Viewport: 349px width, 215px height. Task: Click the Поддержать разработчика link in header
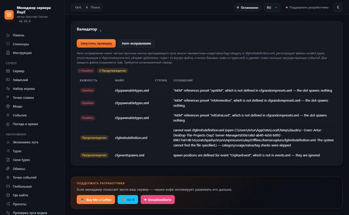pos(307,8)
